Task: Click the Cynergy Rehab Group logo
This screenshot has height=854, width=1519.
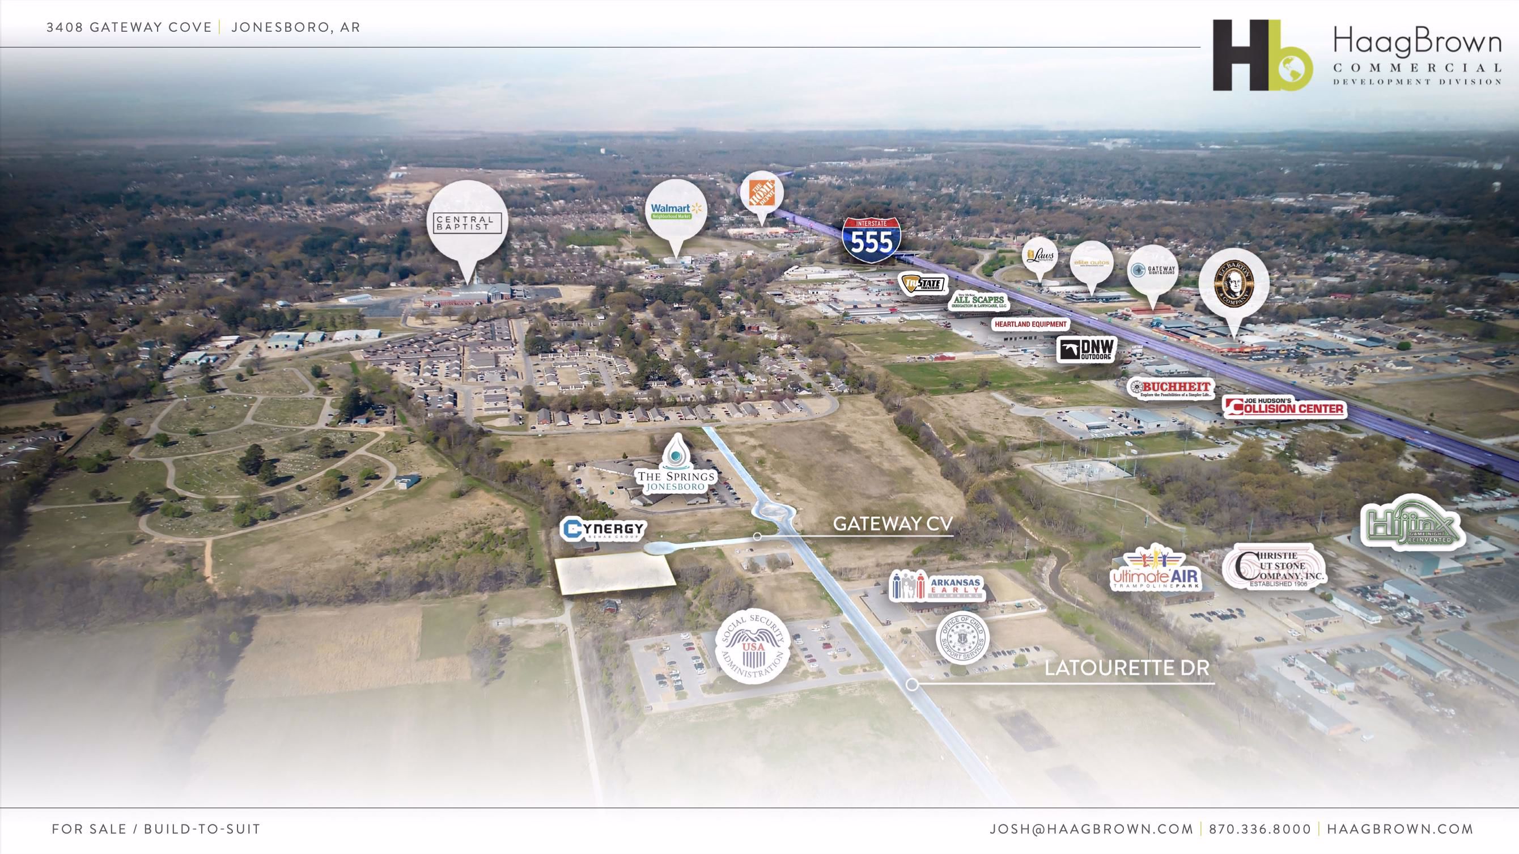Action: pyautogui.click(x=604, y=529)
